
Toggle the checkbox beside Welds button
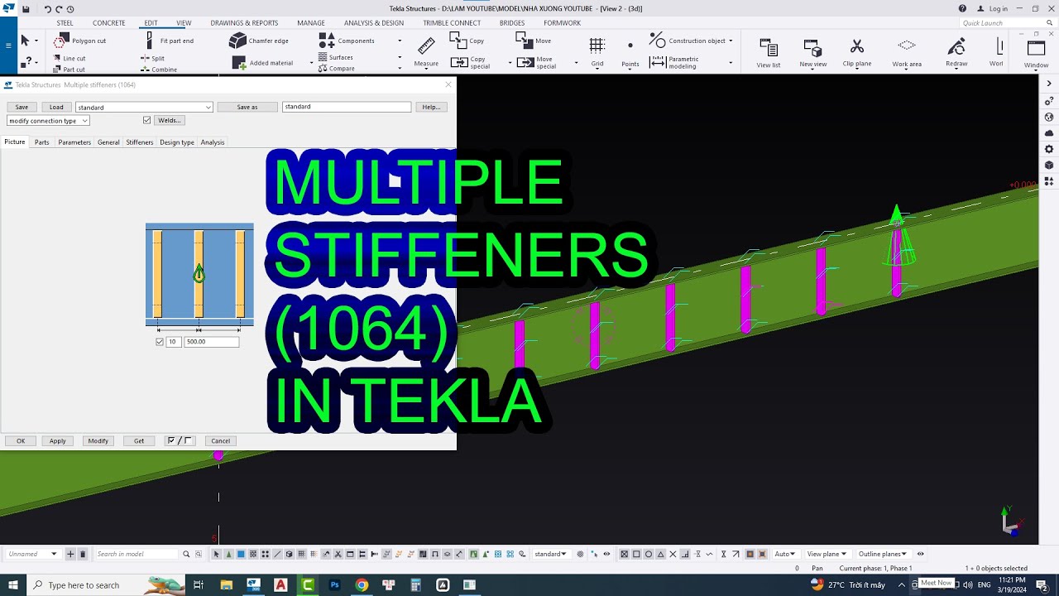(147, 120)
